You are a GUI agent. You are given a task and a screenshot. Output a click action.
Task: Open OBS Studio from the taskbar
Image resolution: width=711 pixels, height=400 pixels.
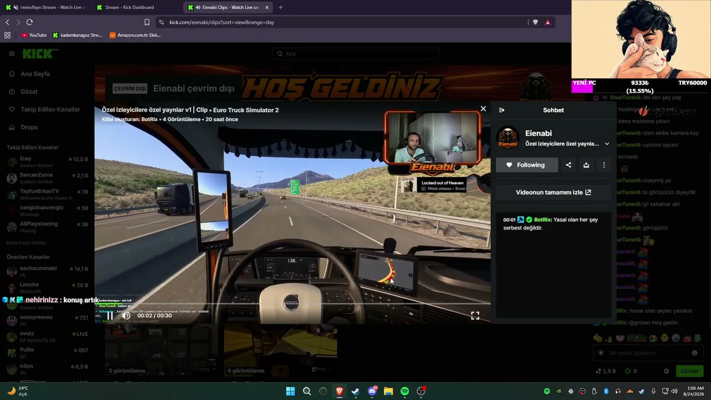click(421, 391)
